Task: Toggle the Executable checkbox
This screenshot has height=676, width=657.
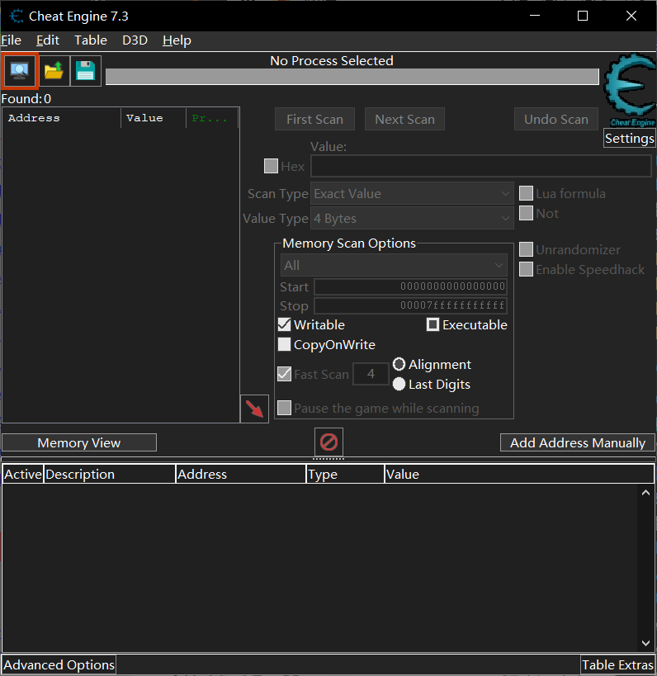Action: pyautogui.click(x=432, y=324)
